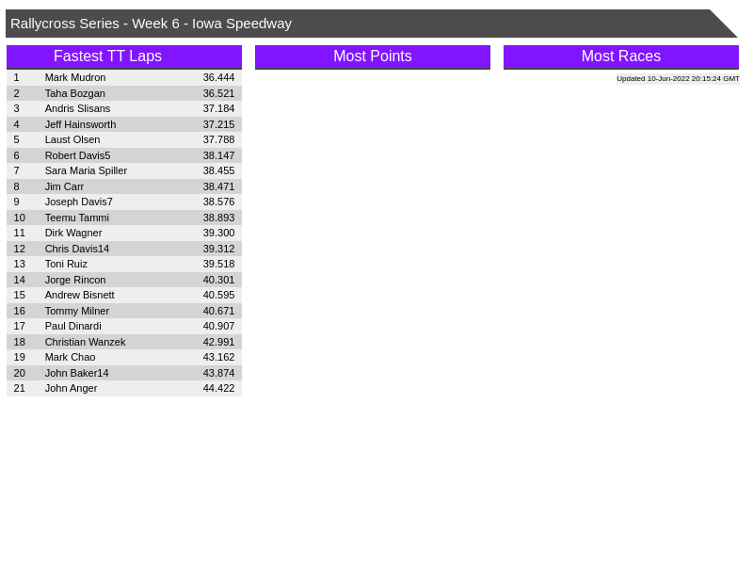The width and height of the screenshot is (753, 565).
Task: Select Jim Carr in eighth position
Action: coord(64,186)
